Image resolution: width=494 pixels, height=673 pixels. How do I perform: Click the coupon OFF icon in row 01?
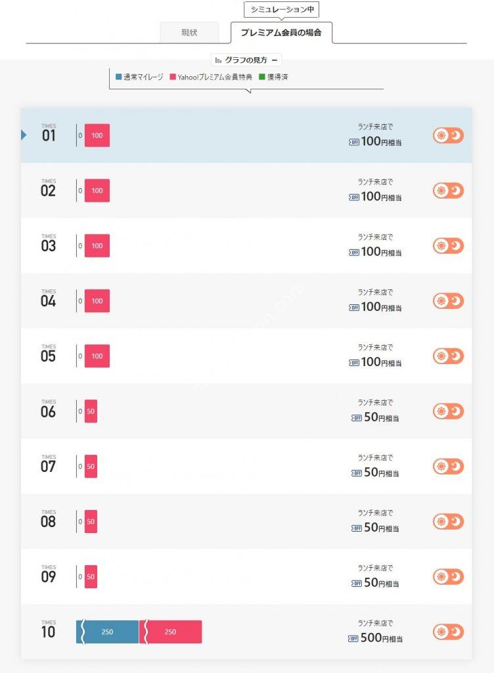click(354, 142)
